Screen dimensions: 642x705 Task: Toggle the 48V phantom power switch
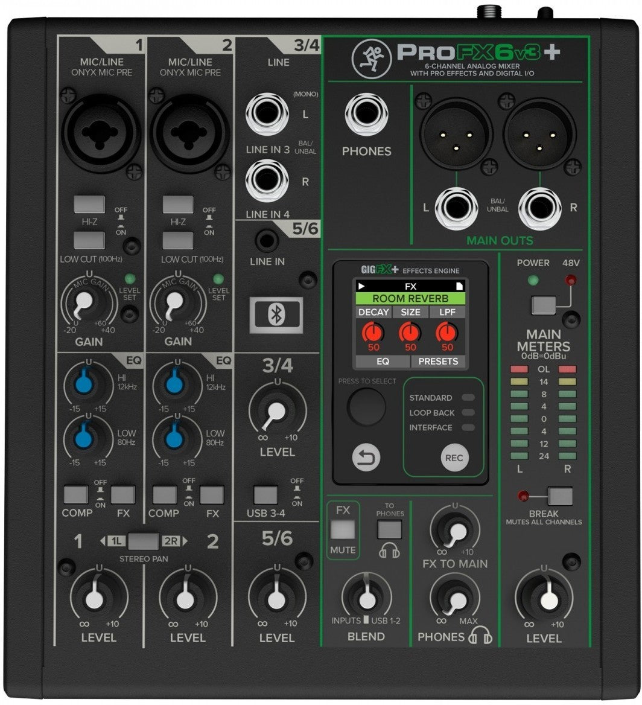coord(544,305)
